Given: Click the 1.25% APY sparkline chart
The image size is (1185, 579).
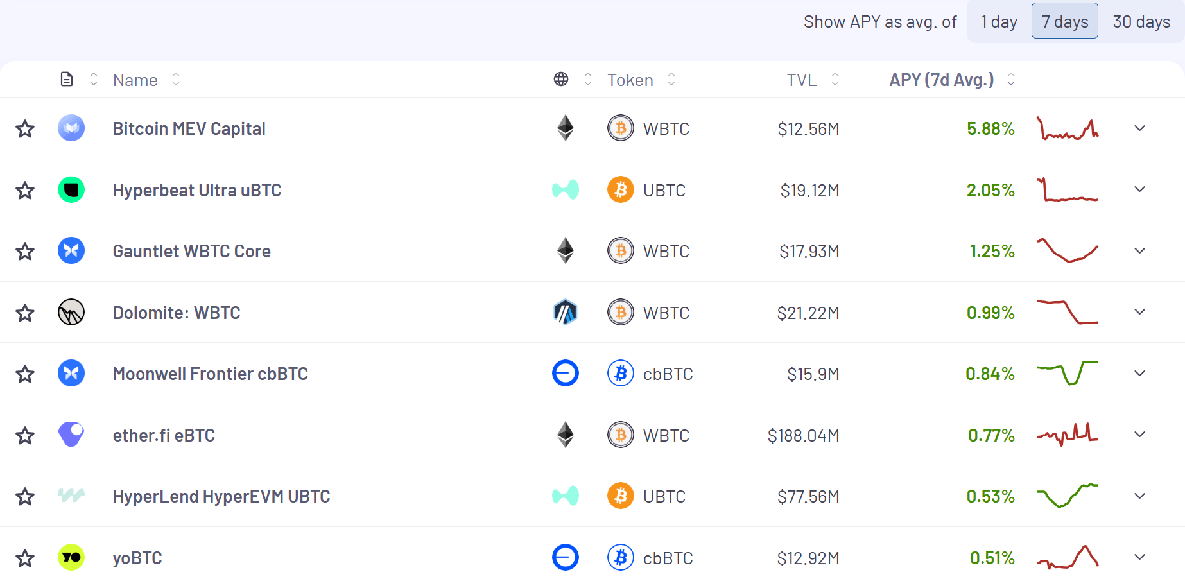Looking at the screenshot, I should pyautogui.click(x=1068, y=250).
